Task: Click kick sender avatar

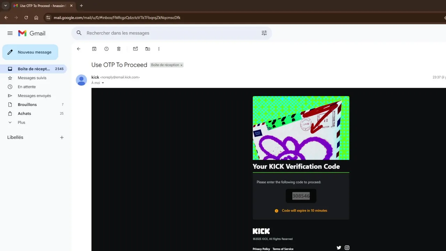Action: [x=82, y=80]
